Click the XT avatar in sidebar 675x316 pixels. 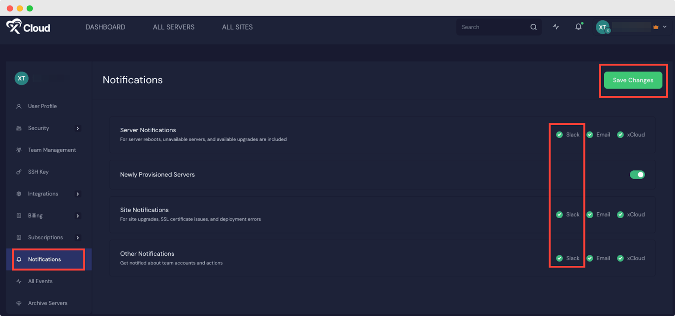tap(22, 78)
